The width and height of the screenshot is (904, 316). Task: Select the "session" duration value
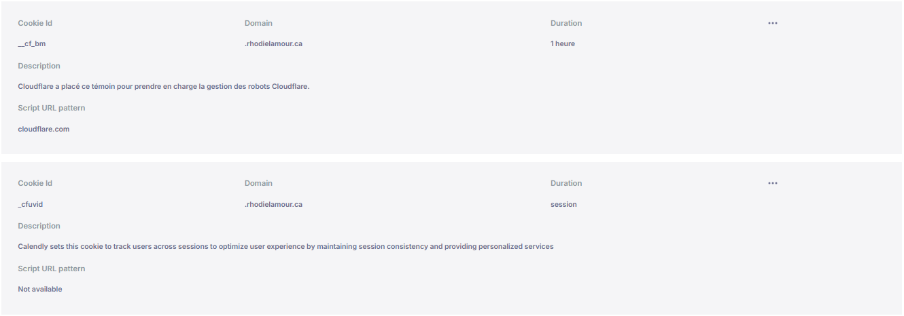563,204
